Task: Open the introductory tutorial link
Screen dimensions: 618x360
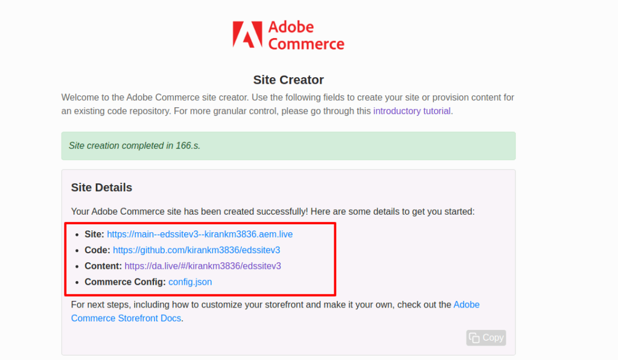Action: pyautogui.click(x=412, y=111)
